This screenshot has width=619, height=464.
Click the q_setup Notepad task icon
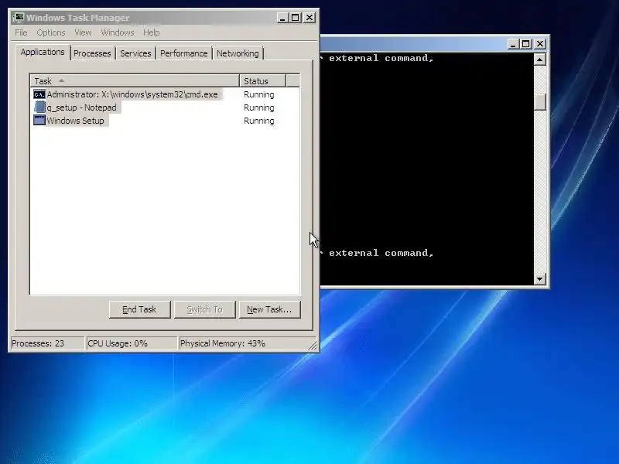(39, 107)
